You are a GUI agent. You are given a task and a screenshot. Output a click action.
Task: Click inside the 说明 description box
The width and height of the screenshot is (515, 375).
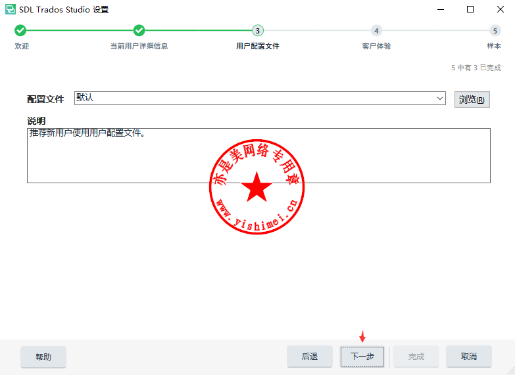[258, 156]
